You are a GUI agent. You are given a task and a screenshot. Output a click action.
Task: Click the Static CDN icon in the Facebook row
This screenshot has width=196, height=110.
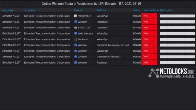[x=76, y=28]
